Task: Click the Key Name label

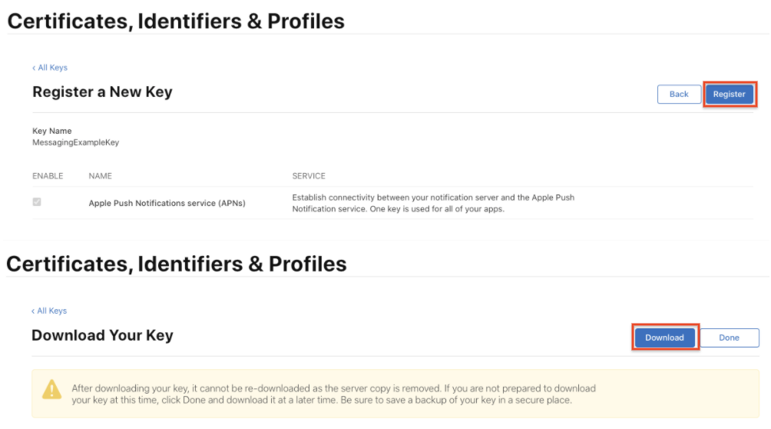Action: click(51, 131)
